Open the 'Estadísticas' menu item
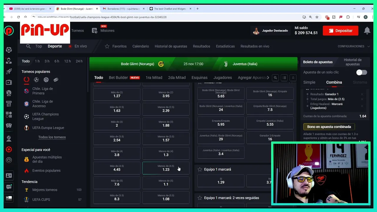The image size is (377, 212). [225, 46]
